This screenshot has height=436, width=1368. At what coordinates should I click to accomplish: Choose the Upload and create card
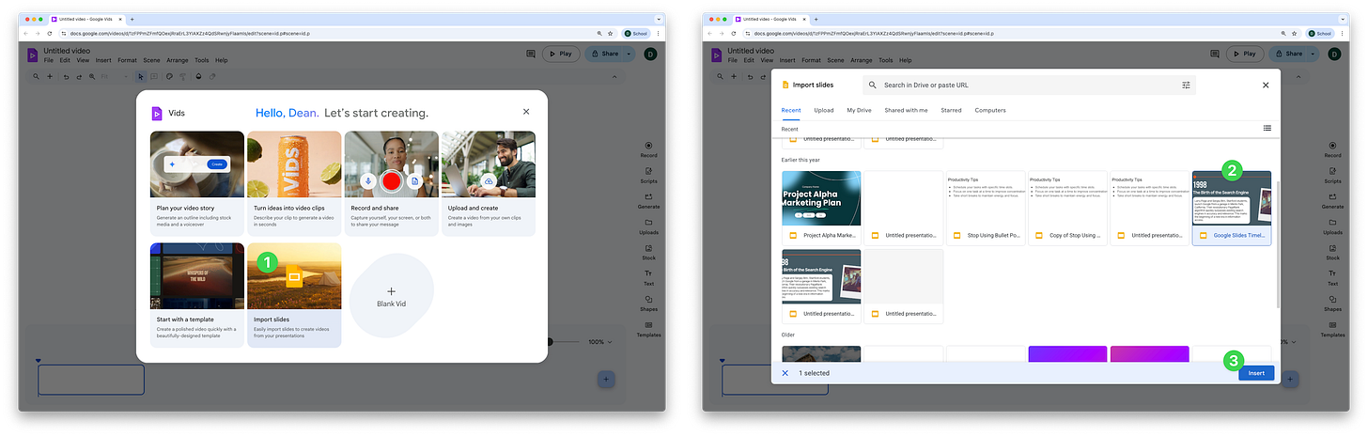point(489,183)
